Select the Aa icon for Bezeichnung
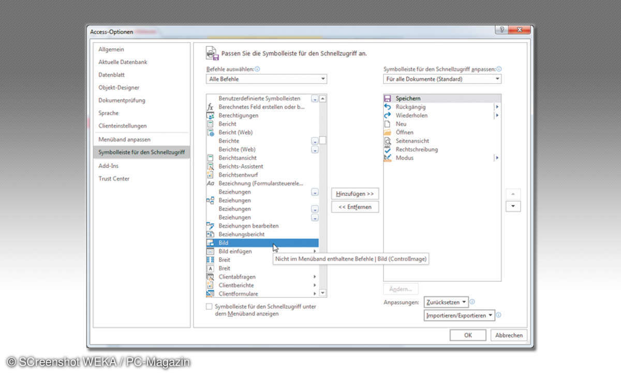 point(210,183)
